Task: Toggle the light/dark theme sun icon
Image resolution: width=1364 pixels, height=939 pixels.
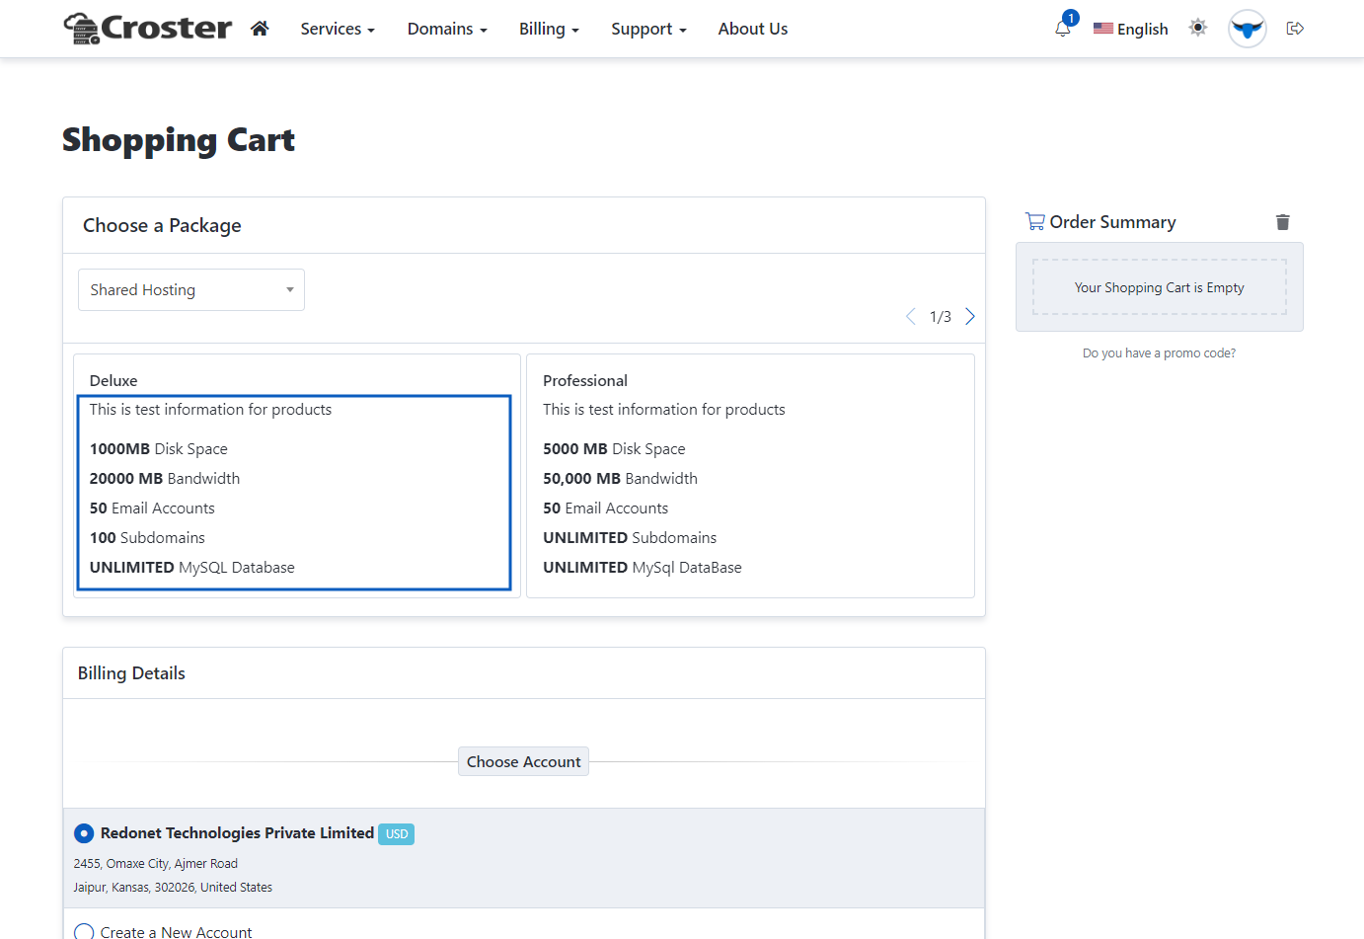Action: (1198, 28)
